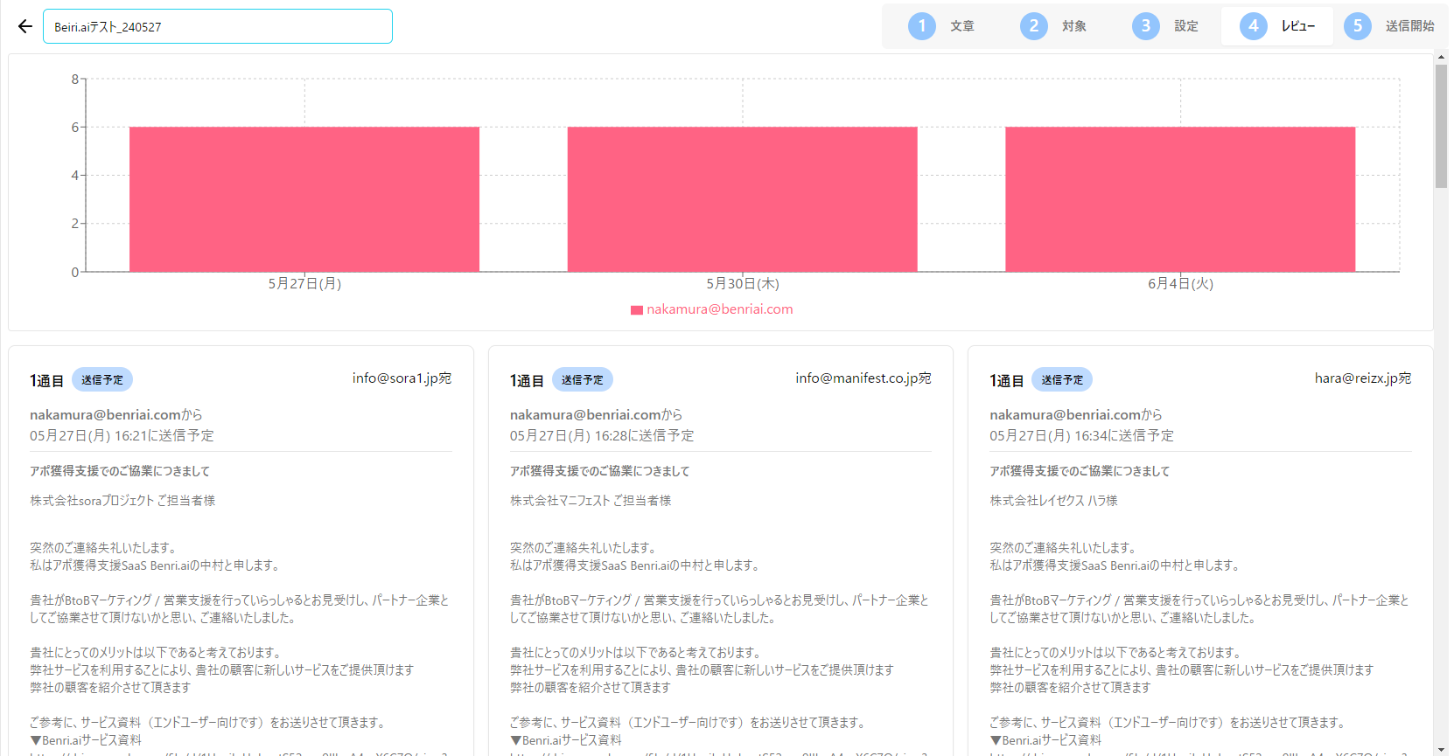This screenshot has width=1454, height=756.
Task: Go to the 送信開始 tab
Action: tap(1409, 26)
